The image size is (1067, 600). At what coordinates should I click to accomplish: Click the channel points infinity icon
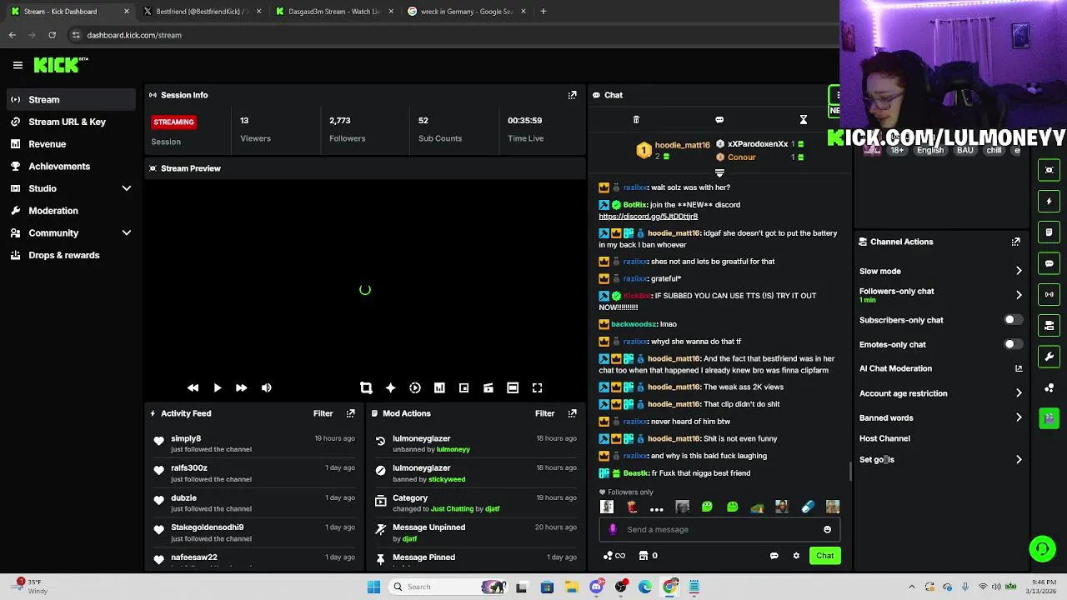coord(614,556)
